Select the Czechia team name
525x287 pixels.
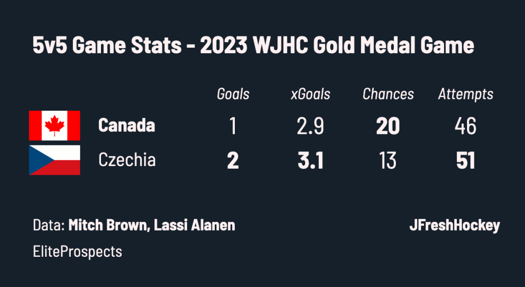(x=127, y=159)
